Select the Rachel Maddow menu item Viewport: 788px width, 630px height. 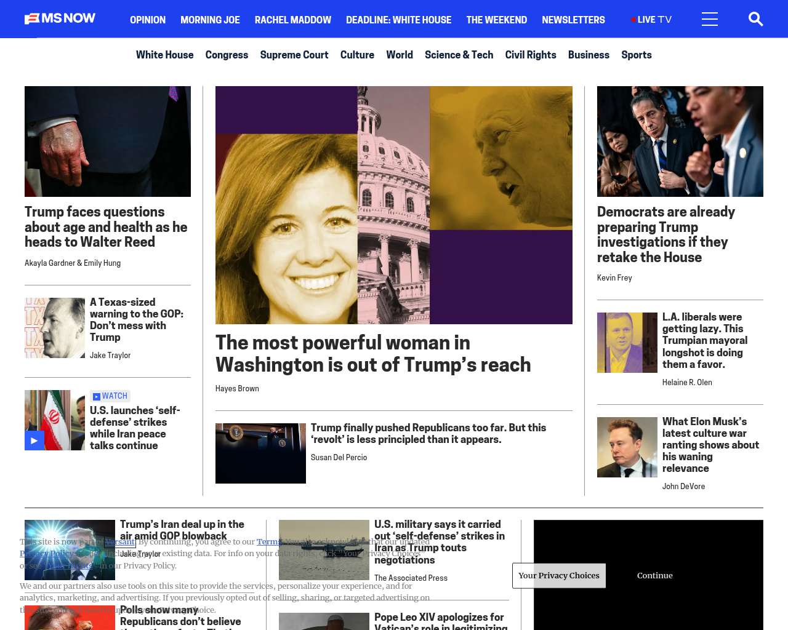click(x=293, y=20)
